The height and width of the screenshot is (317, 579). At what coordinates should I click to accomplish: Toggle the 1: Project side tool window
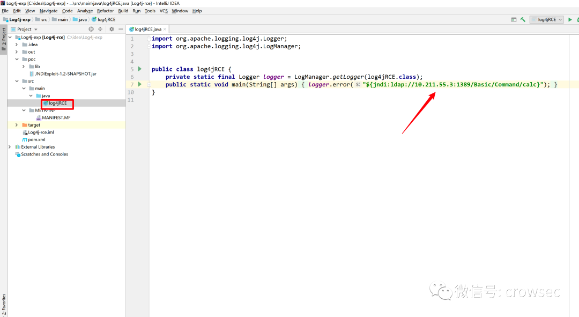click(x=4, y=40)
